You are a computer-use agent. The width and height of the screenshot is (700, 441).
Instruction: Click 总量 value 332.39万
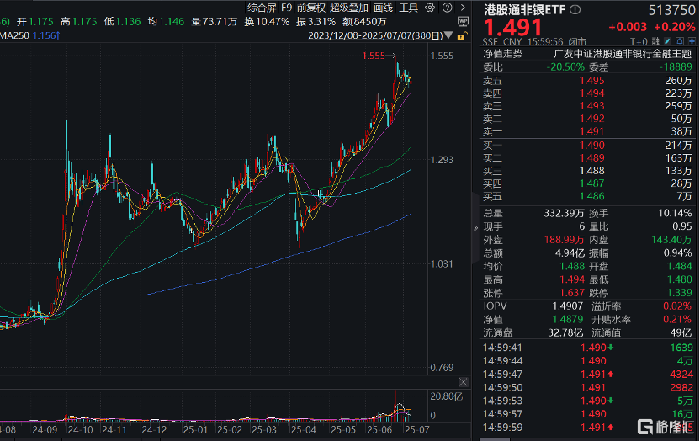564,214
